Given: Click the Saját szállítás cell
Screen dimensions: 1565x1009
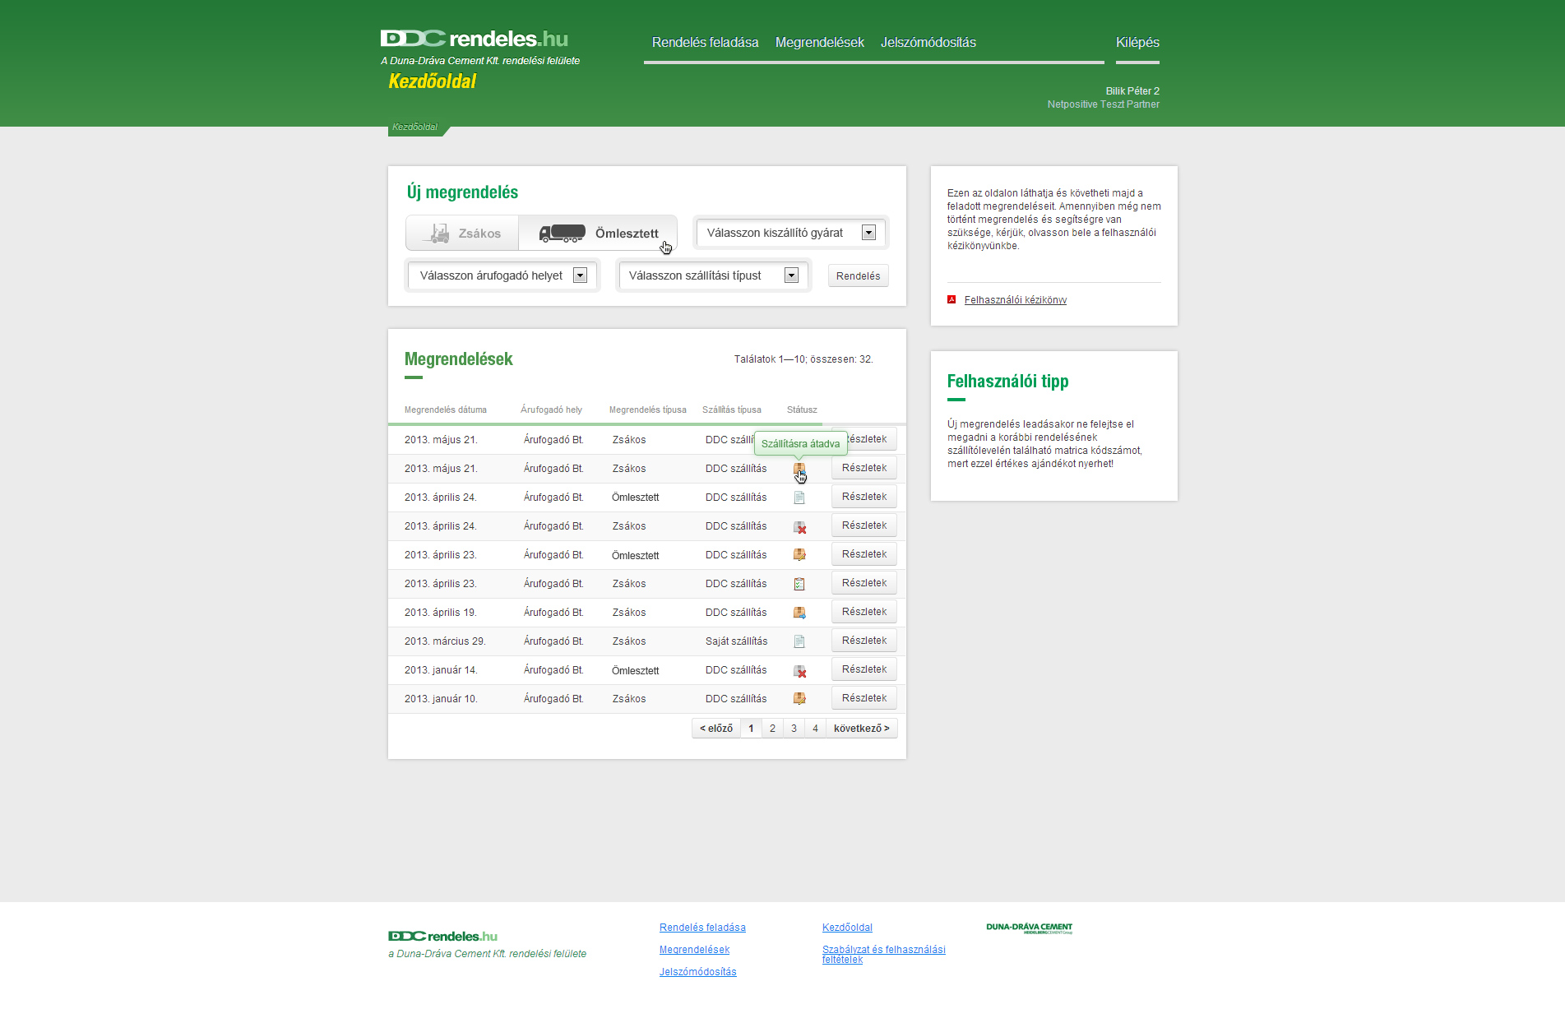Looking at the screenshot, I should (737, 641).
